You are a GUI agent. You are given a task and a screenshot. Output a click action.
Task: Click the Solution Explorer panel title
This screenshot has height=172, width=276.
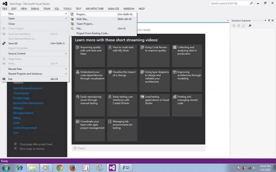click(241, 21)
